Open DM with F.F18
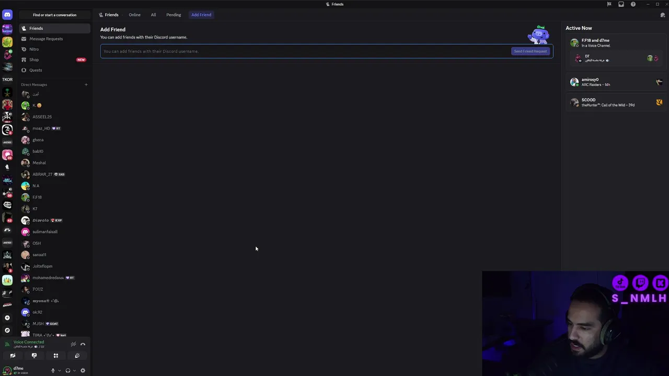This screenshot has height=376, width=669. pos(55,197)
